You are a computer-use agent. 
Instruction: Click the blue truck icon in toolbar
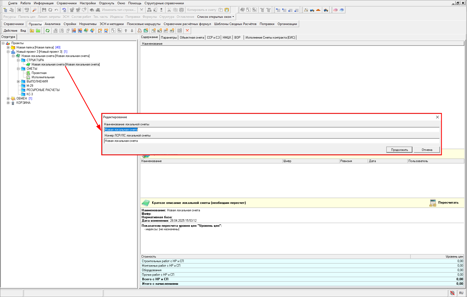click(x=312, y=10)
